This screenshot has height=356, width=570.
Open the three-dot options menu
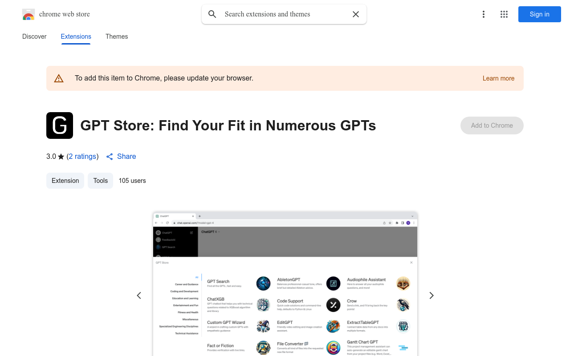click(484, 14)
